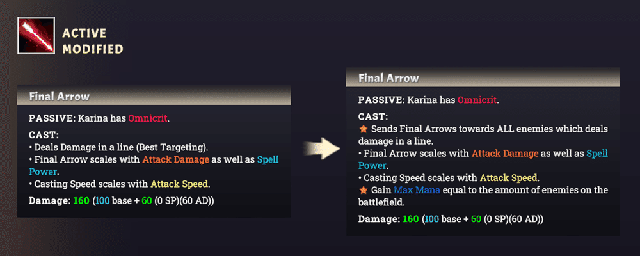The image size is (640, 256).
Task: Click the orange star before 'Gain Max Mana'
Action: (x=362, y=190)
